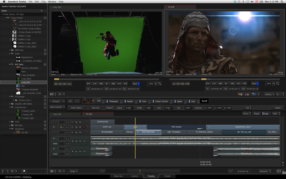Expand the RED Epic folder
Viewport: 286px width, 179px height.
(x=10, y=125)
